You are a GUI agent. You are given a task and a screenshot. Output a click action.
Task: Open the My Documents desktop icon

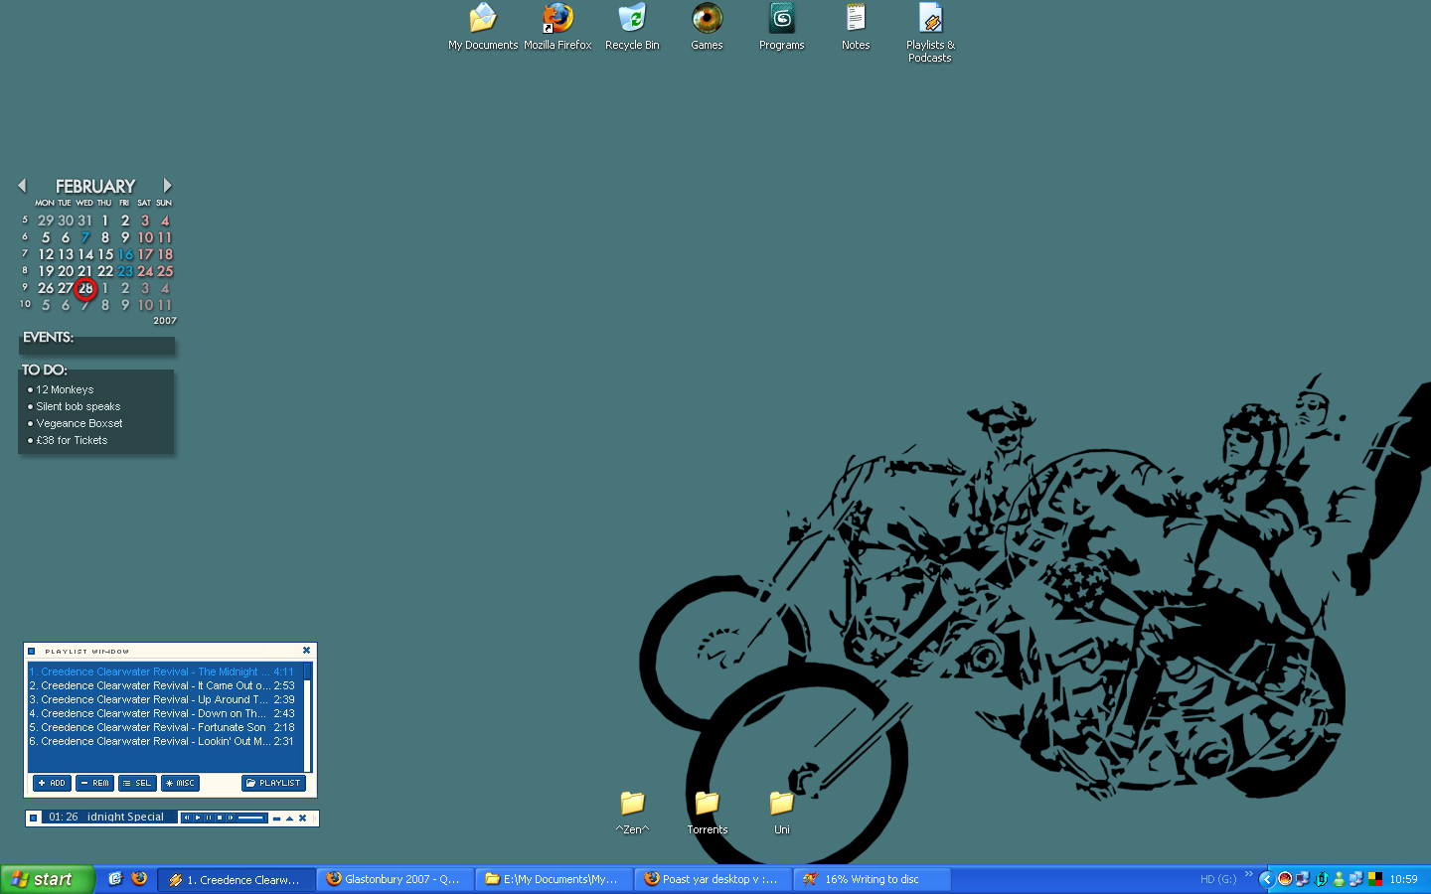pos(483,27)
